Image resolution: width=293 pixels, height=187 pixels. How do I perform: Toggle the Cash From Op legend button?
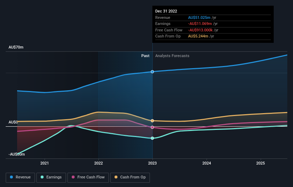[130, 177]
